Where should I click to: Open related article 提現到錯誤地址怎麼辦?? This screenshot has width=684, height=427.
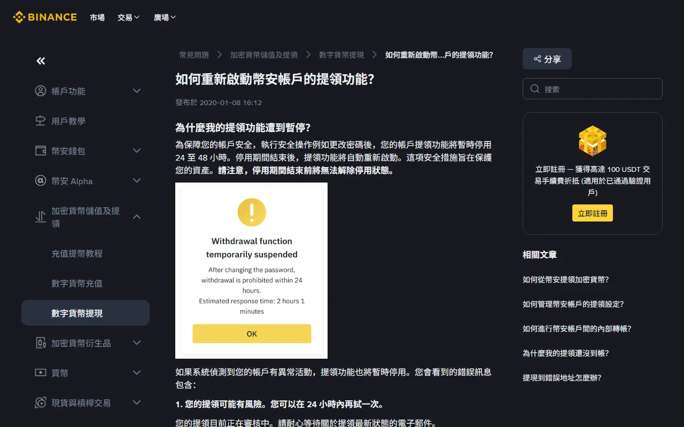(x=562, y=378)
